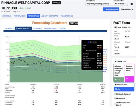The width and height of the screenshot is (136, 107).
Task: Expand the External Links menu
Action: click(127, 9)
